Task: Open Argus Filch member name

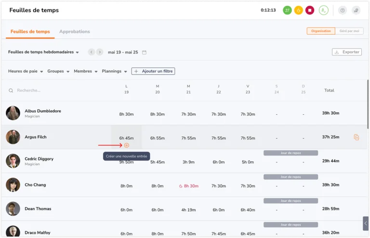Action: point(36,137)
